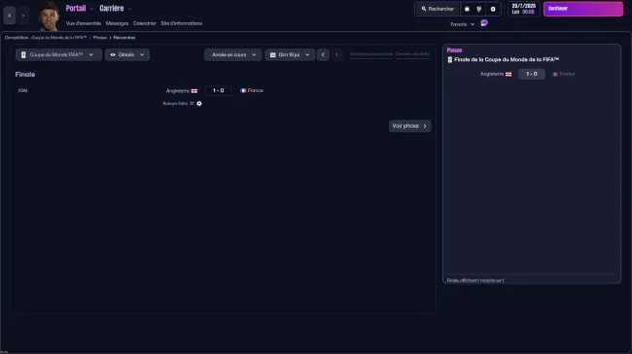Screen dimensions: 632x354
Task: Click the Rencontres breadcrumb
Action: [124, 38]
